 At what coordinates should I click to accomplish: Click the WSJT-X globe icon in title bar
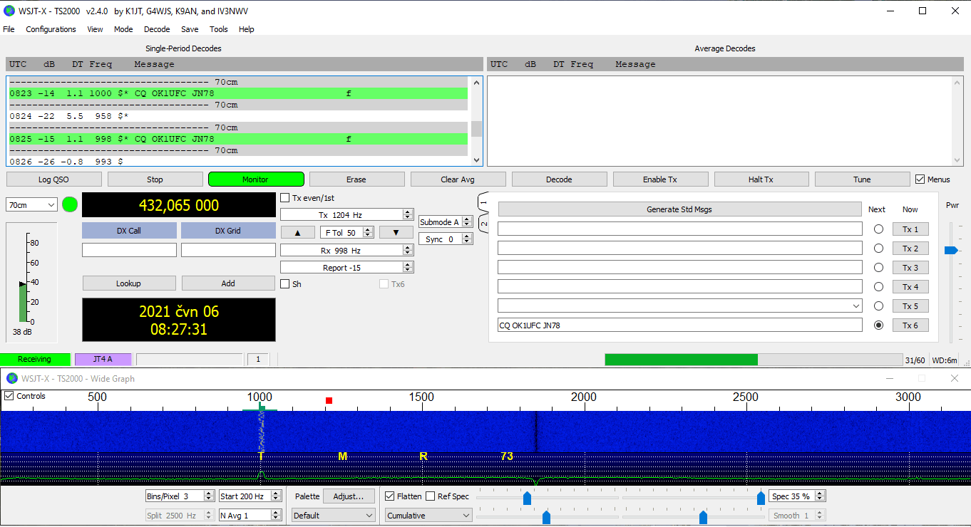(9, 11)
